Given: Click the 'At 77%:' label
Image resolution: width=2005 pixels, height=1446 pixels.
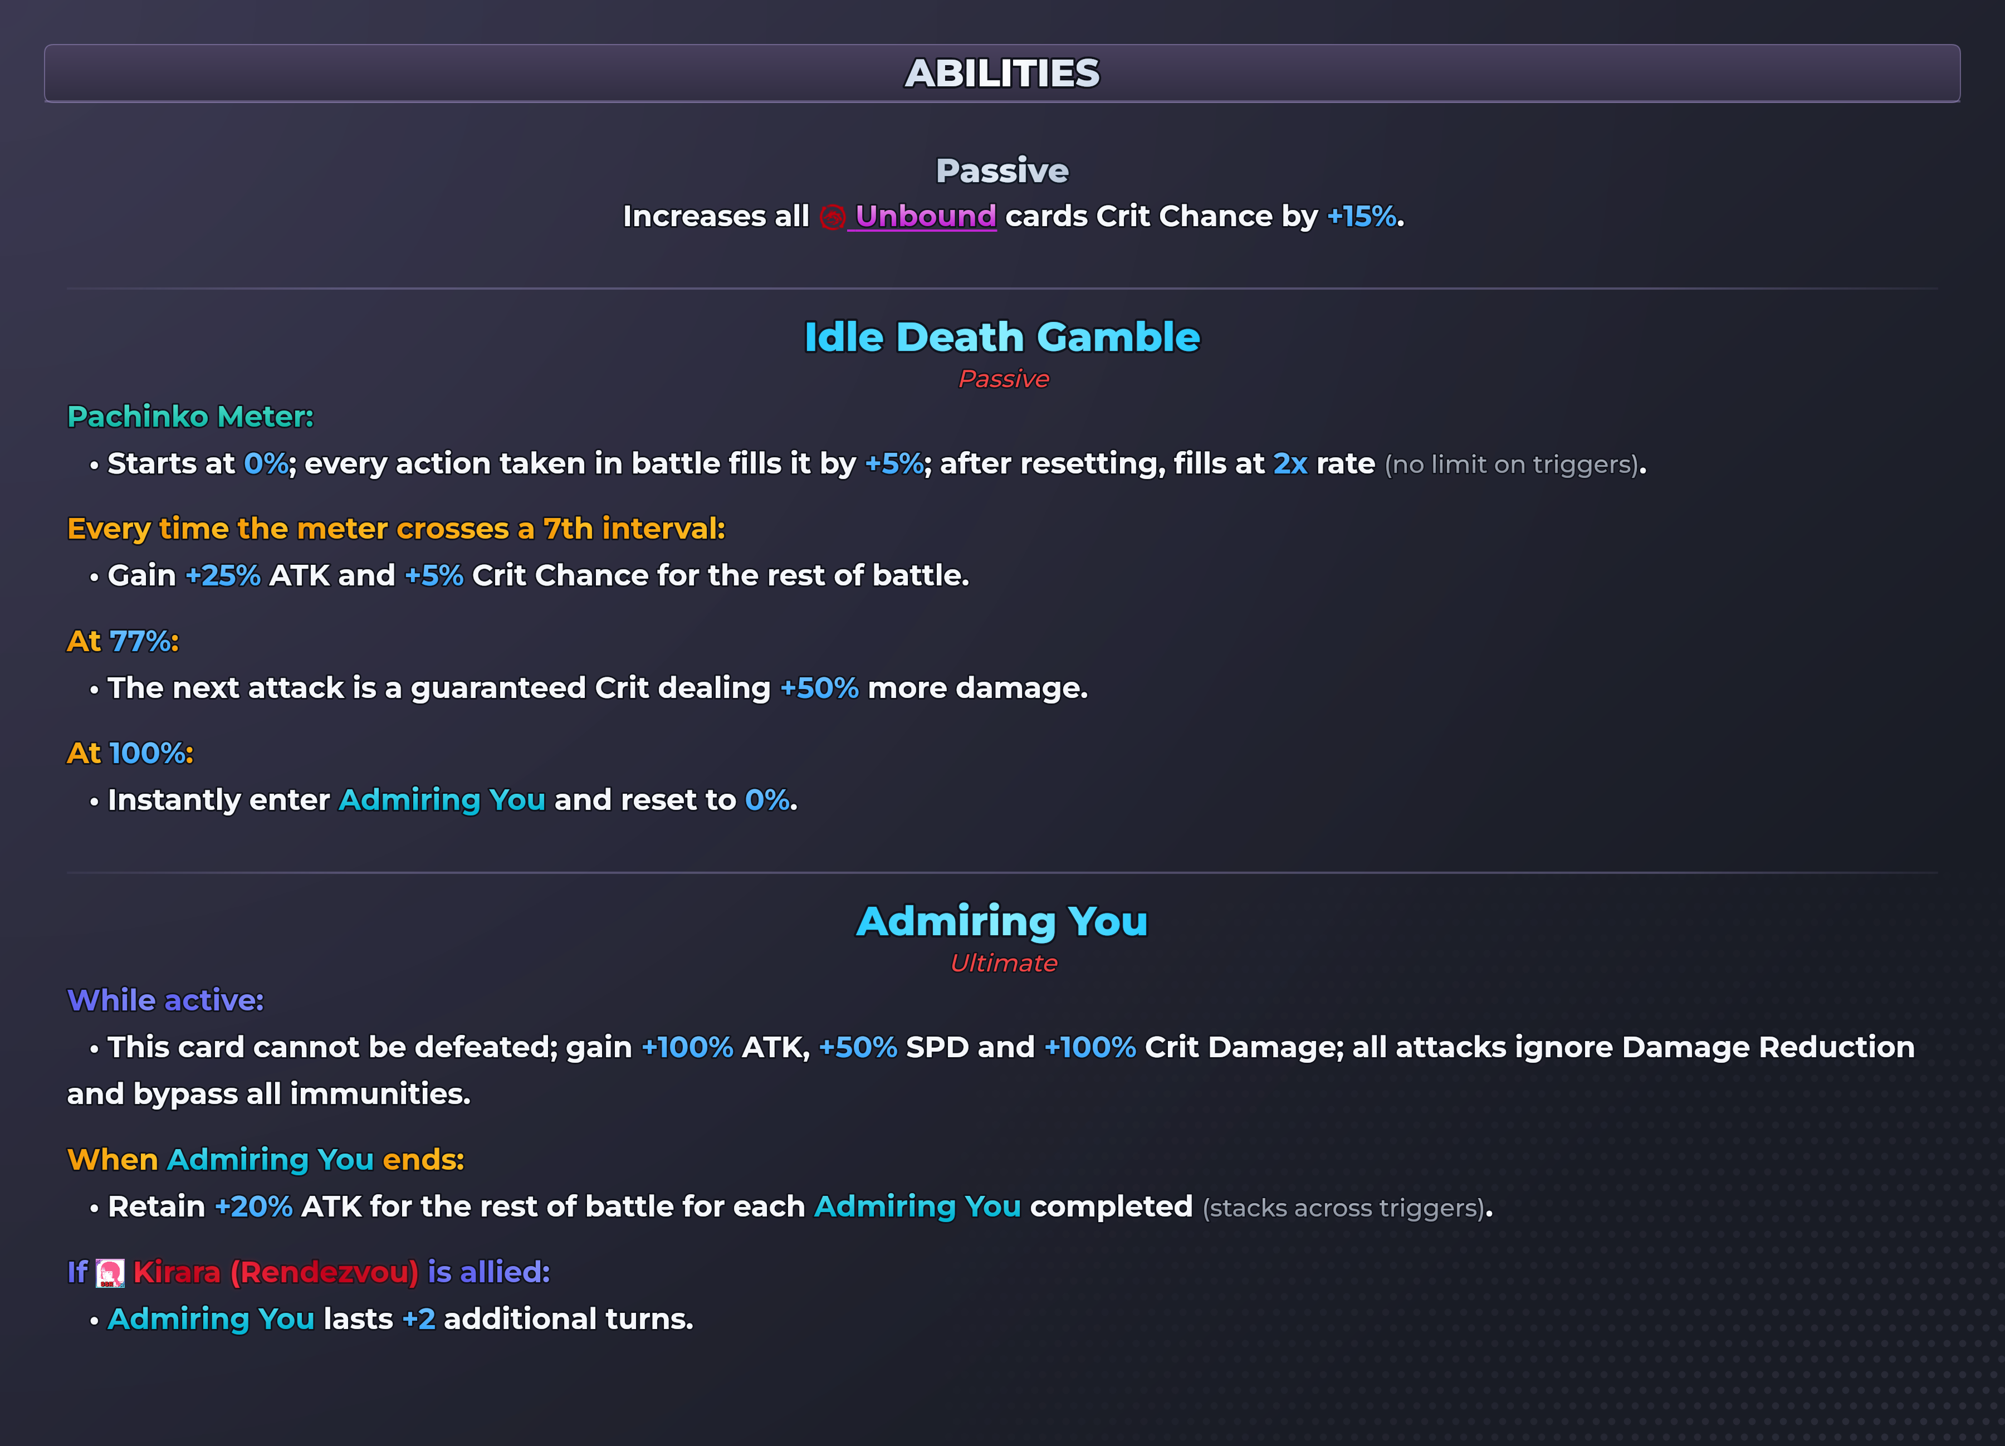Looking at the screenshot, I should click(x=123, y=641).
